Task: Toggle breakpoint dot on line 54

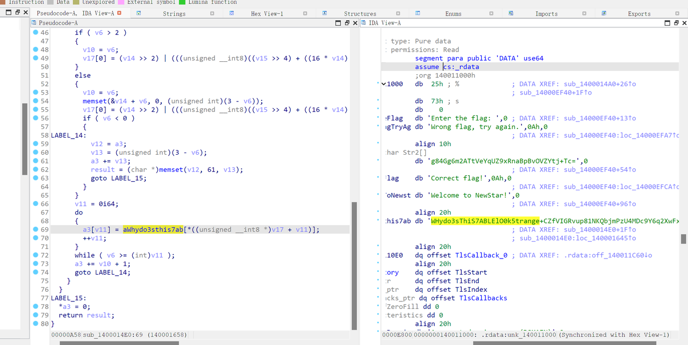Action: [35, 101]
